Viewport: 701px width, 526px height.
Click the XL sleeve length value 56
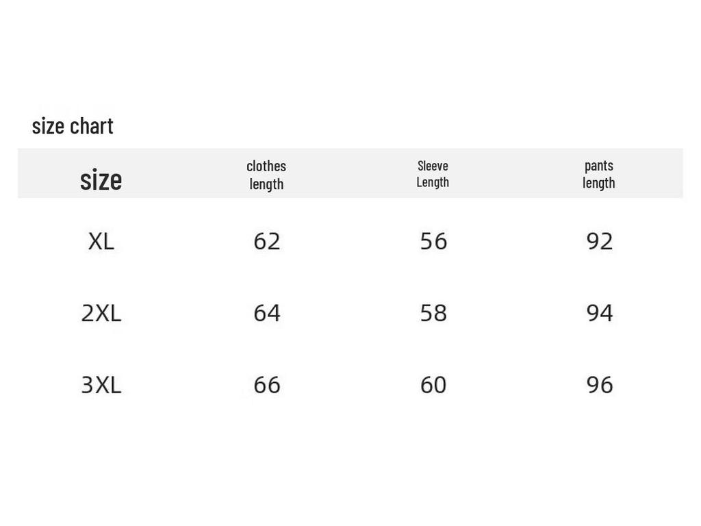pyautogui.click(x=433, y=242)
